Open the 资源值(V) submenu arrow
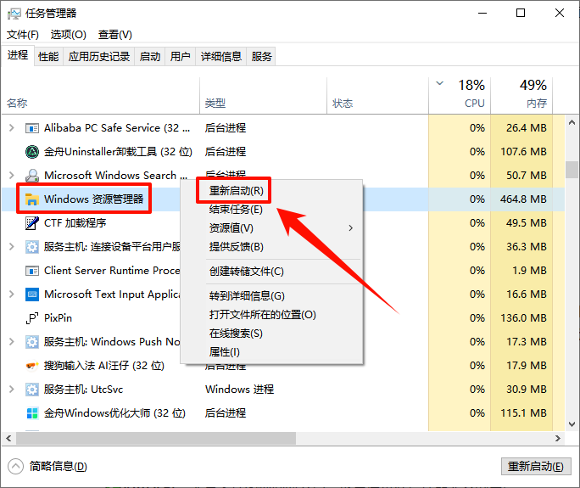580x488 pixels. click(x=350, y=228)
